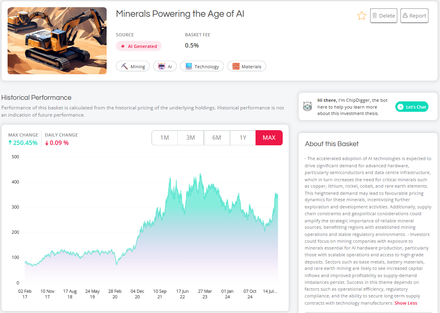The width and height of the screenshot is (440, 313).
Task: Collapse description with Show Less
Action: 405,303
